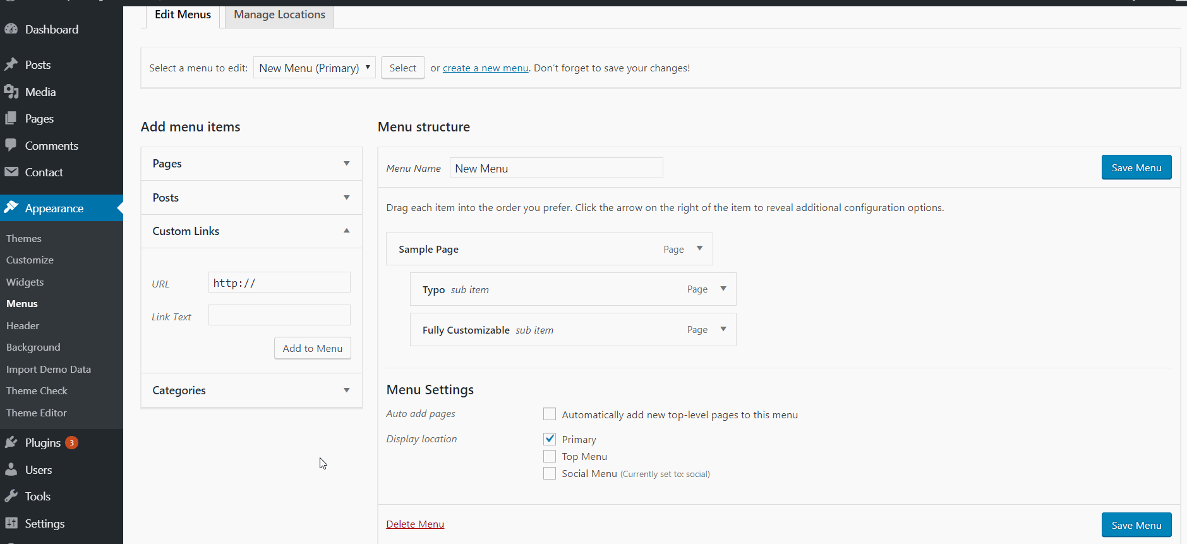1187x544 pixels.
Task: Click the Delete Menu link
Action: pyautogui.click(x=415, y=524)
